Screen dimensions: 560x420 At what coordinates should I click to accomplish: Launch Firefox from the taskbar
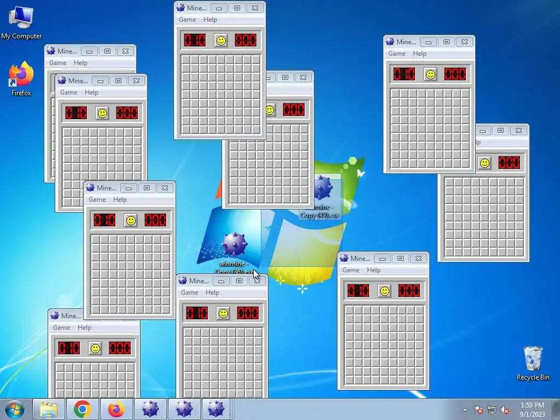[116, 409]
